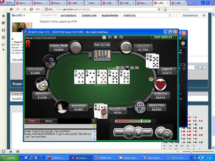
Task: Click deltta002 player avatar
Action: (x=42, y=84)
